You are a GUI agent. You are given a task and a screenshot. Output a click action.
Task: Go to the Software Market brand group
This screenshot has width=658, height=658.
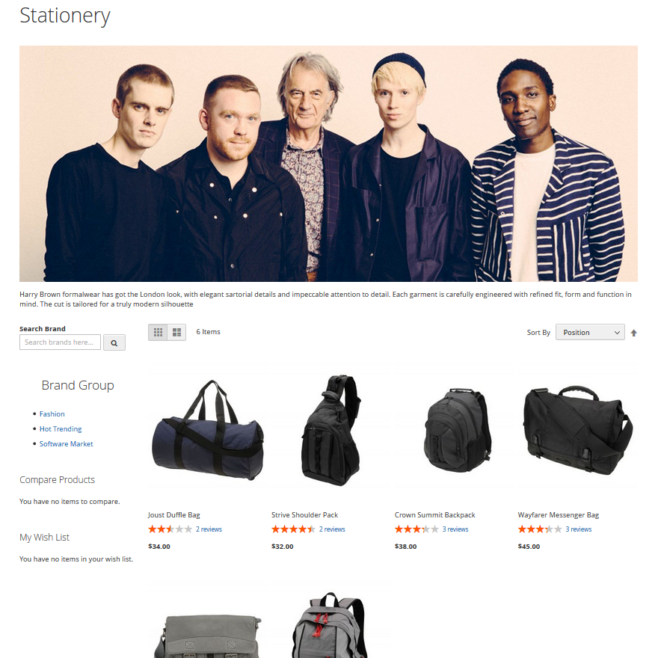(66, 443)
